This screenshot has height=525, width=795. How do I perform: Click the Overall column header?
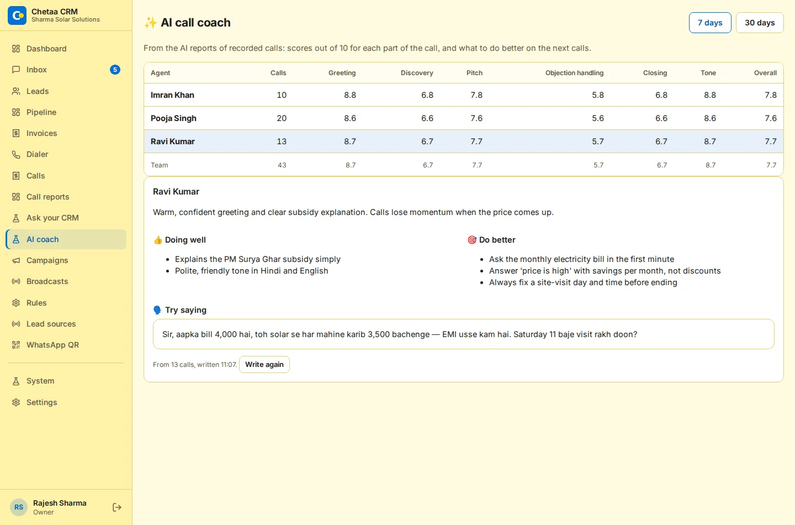point(765,73)
